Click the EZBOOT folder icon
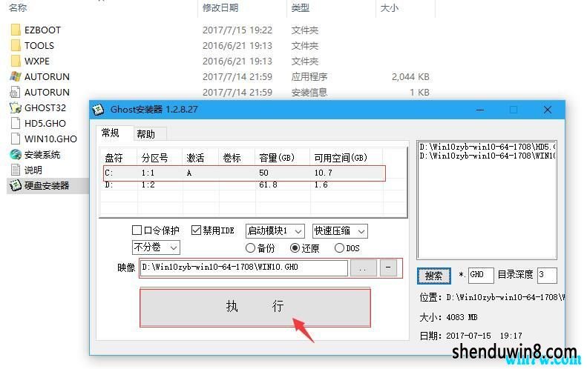Viewport: 587px width, 369px height. tap(16, 30)
